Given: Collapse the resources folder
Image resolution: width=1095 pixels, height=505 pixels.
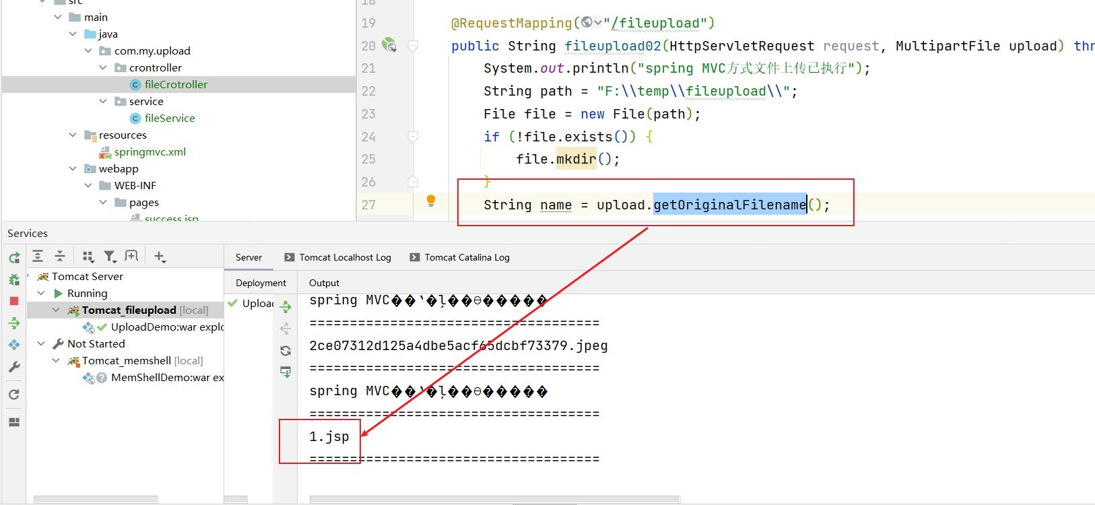Looking at the screenshot, I should [x=73, y=135].
